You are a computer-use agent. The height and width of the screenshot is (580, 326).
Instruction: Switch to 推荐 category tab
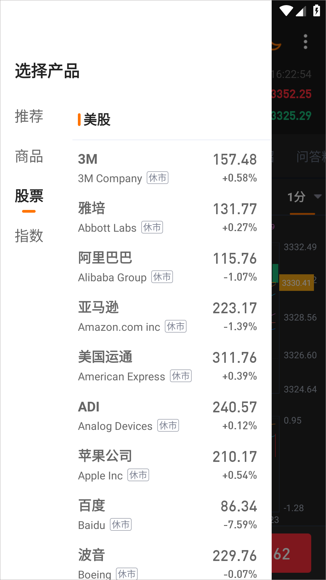(x=29, y=116)
